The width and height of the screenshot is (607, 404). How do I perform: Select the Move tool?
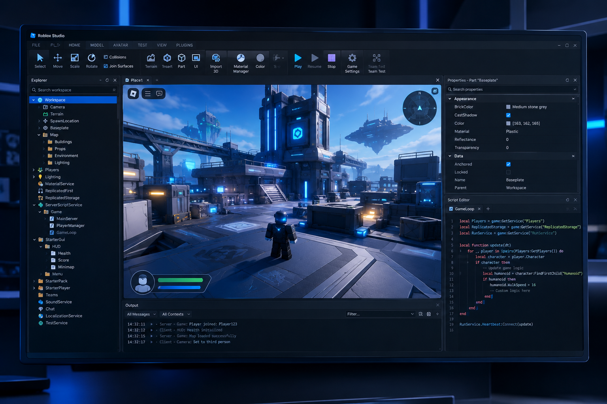coord(58,61)
